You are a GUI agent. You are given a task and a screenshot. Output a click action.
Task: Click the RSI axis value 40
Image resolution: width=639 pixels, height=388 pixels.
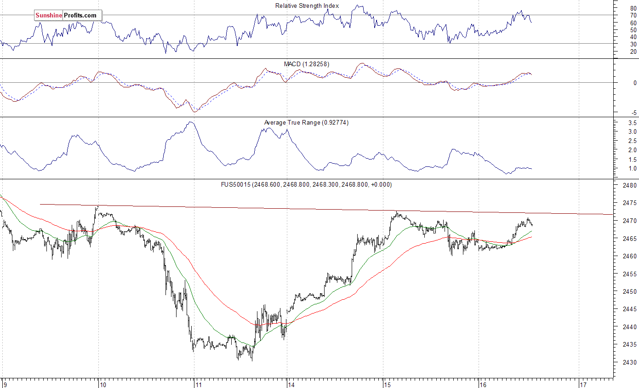click(x=633, y=37)
